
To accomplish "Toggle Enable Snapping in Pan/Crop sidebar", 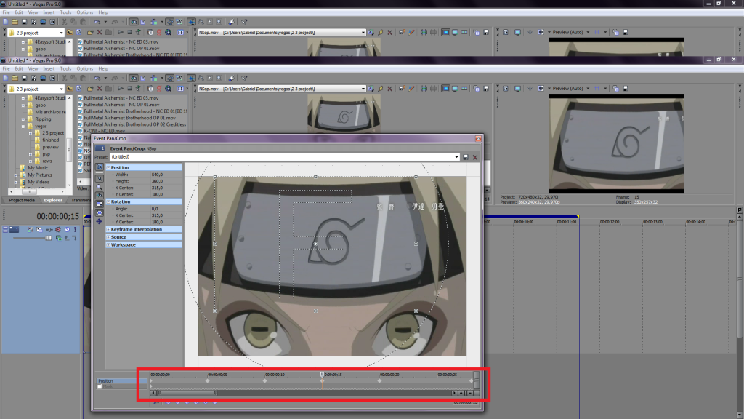I will [99, 195].
